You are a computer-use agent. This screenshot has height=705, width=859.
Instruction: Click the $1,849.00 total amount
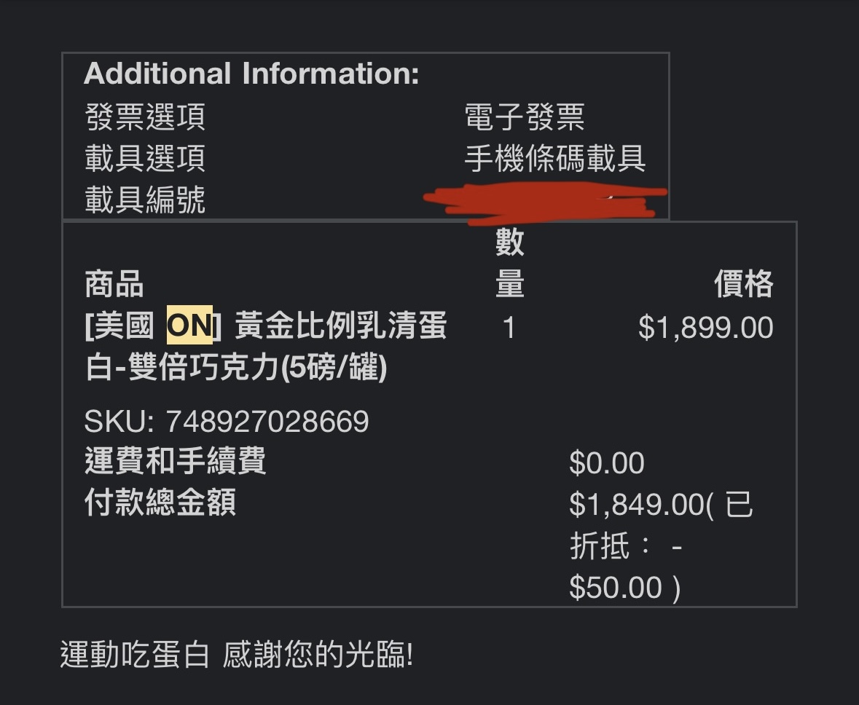pos(635,504)
